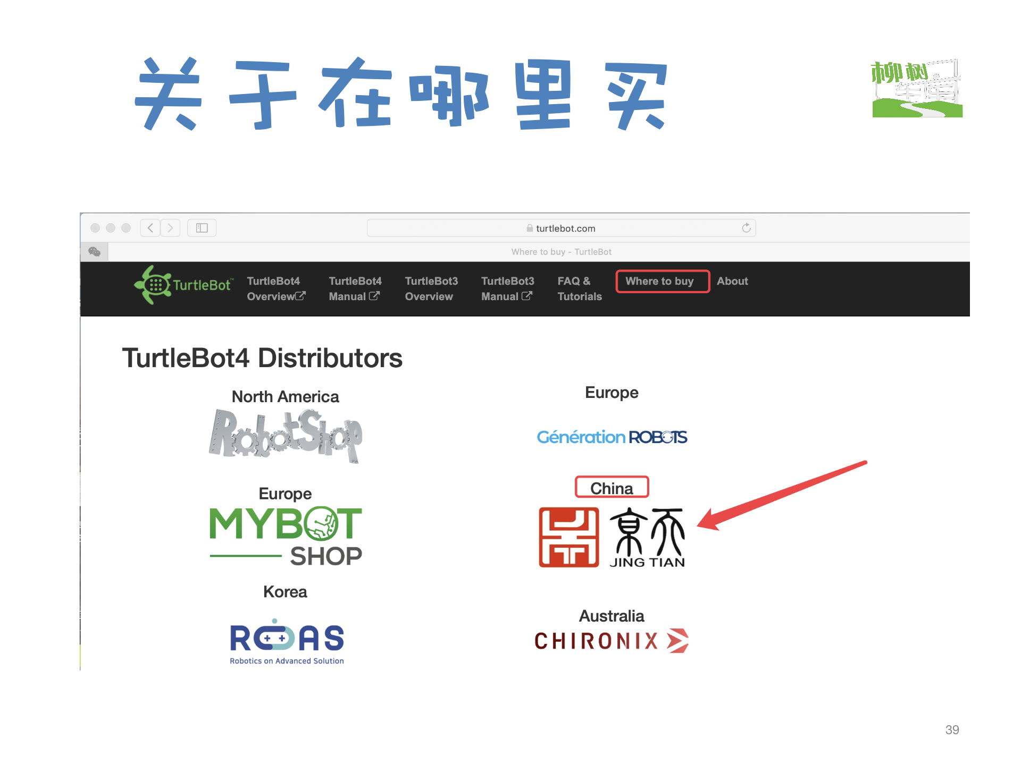This screenshot has width=1021, height=765.
Task: Click the green willow tree logo
Action: [x=917, y=88]
